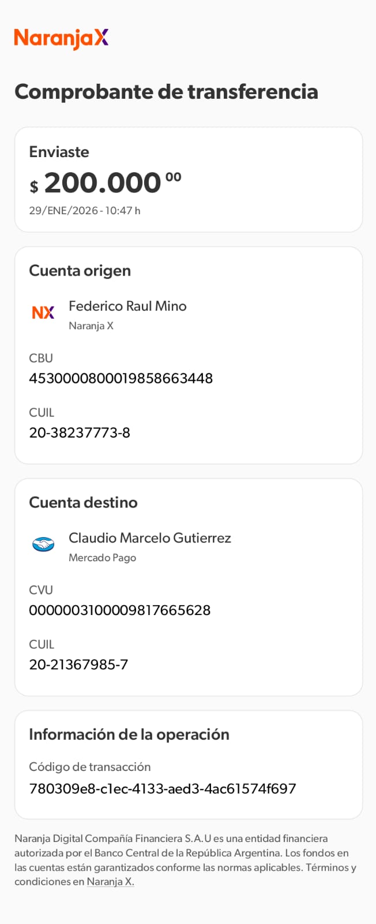Tap the Mercado Pago label under recipient

point(102,558)
